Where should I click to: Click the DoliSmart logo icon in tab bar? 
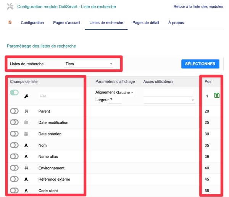click(x=10, y=22)
